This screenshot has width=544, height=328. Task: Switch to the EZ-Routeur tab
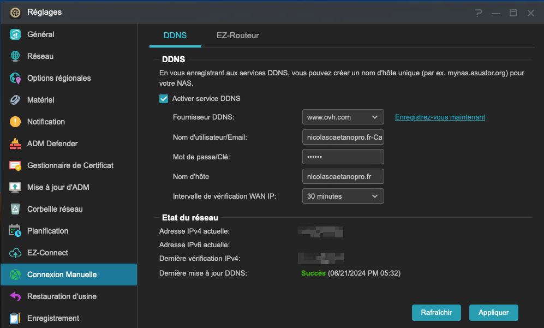pyautogui.click(x=237, y=35)
